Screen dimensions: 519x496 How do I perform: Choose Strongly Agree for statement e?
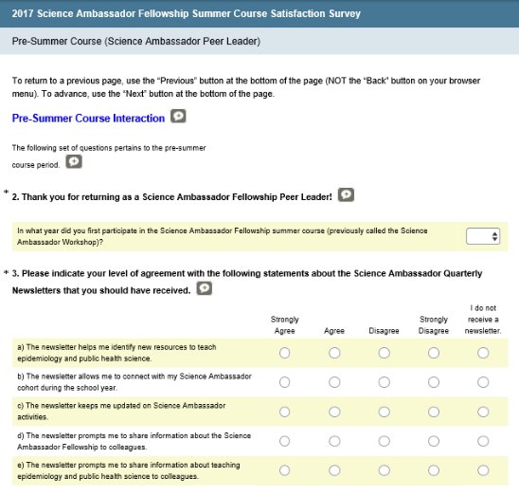pos(285,470)
